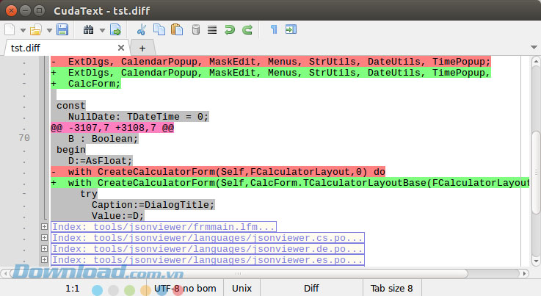This screenshot has height=296, width=541.
Task: Create a new file with the toolbar icon
Action: point(10,29)
